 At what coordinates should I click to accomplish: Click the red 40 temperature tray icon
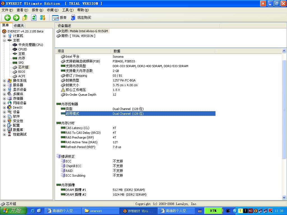coord(250,211)
